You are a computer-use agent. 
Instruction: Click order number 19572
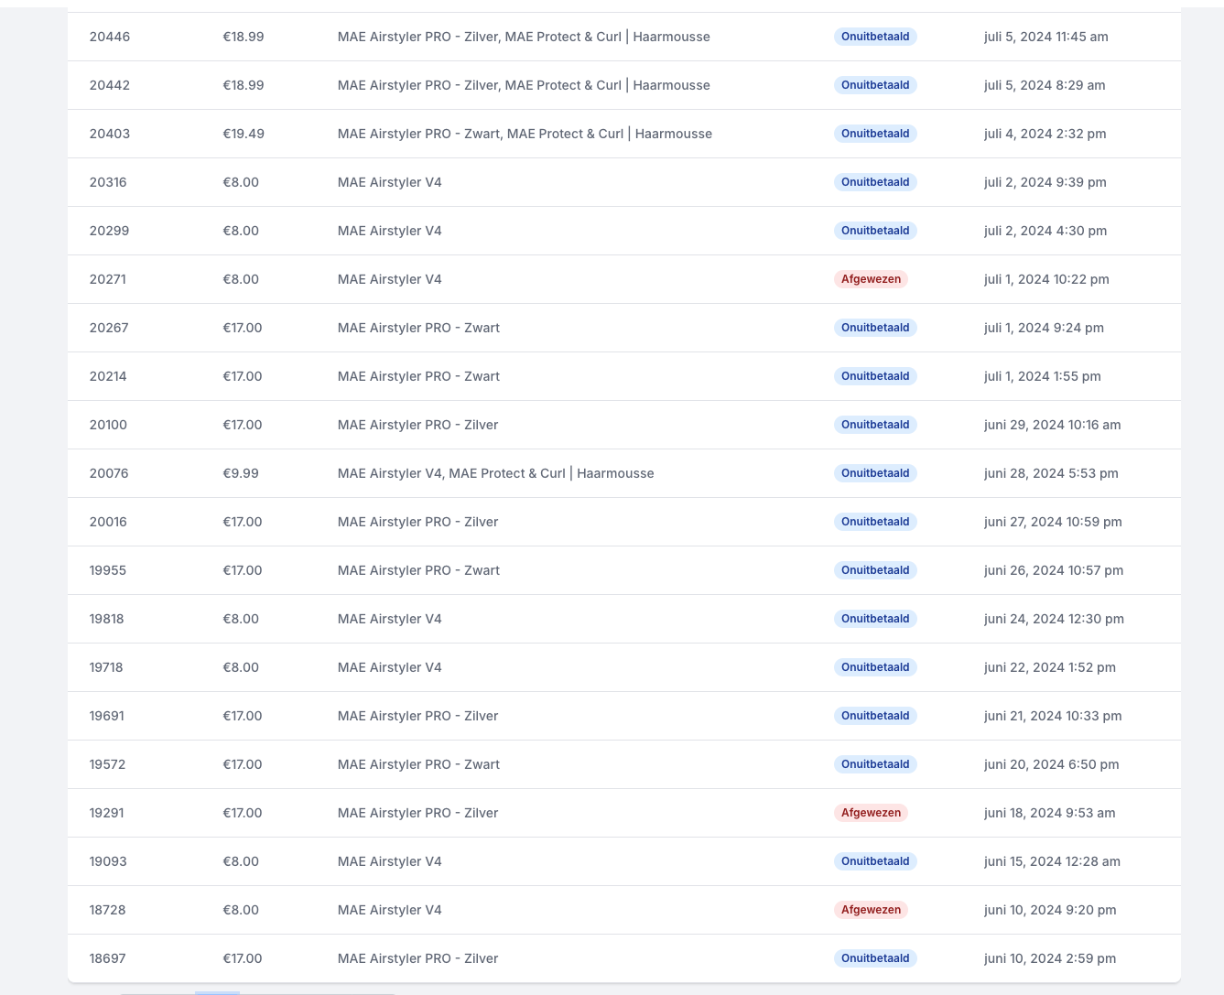tap(107, 764)
